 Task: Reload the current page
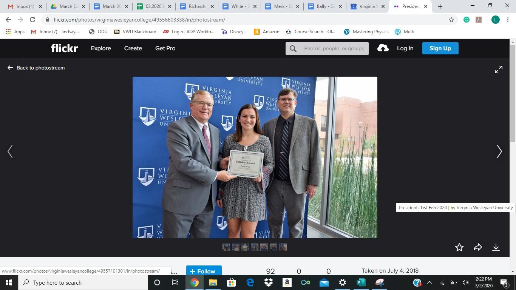(x=32, y=20)
